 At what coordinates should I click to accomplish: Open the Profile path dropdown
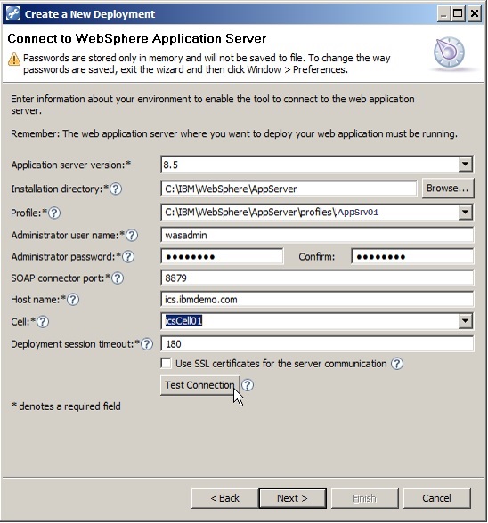pyautogui.click(x=465, y=212)
